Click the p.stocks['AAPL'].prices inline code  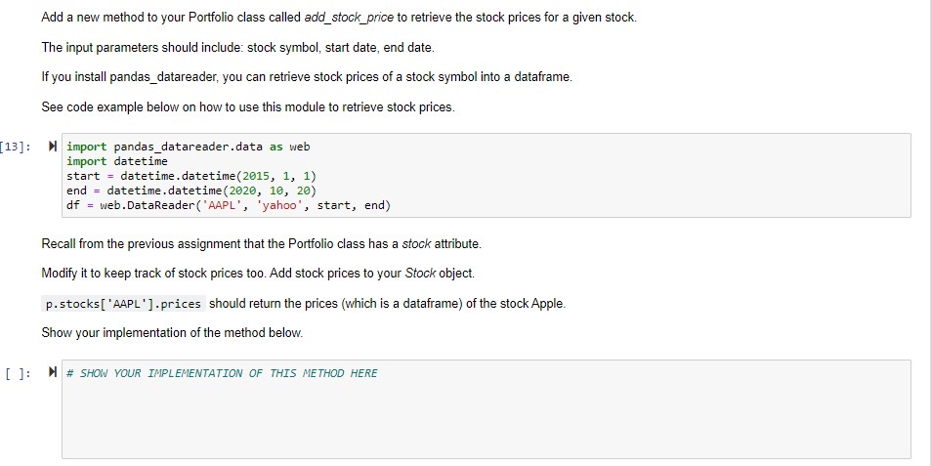point(123,304)
